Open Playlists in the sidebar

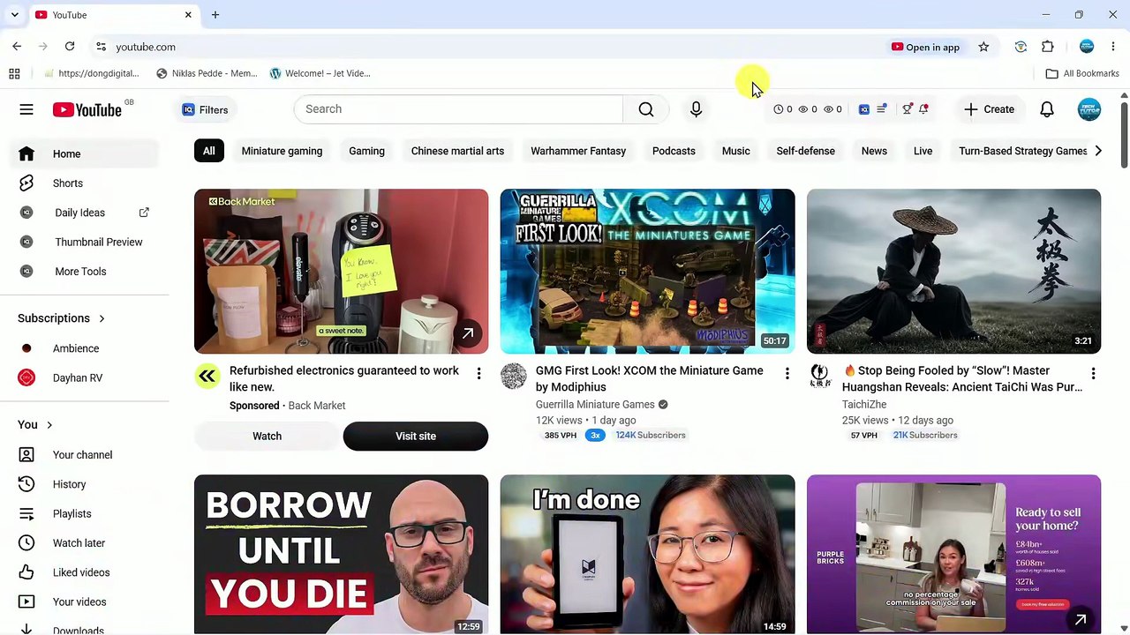tap(85, 513)
